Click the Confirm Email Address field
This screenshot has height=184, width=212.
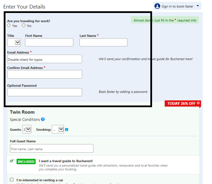[x=45, y=74]
